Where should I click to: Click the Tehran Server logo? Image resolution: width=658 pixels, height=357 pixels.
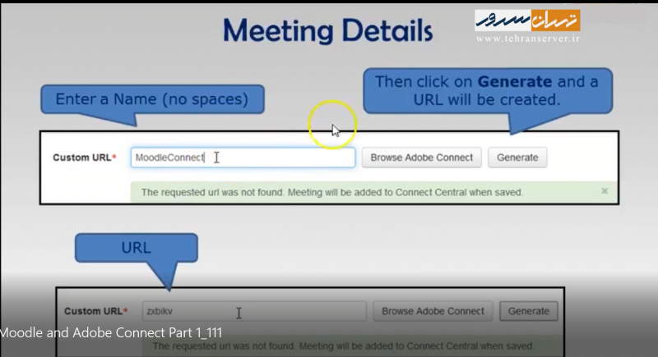[x=527, y=20]
